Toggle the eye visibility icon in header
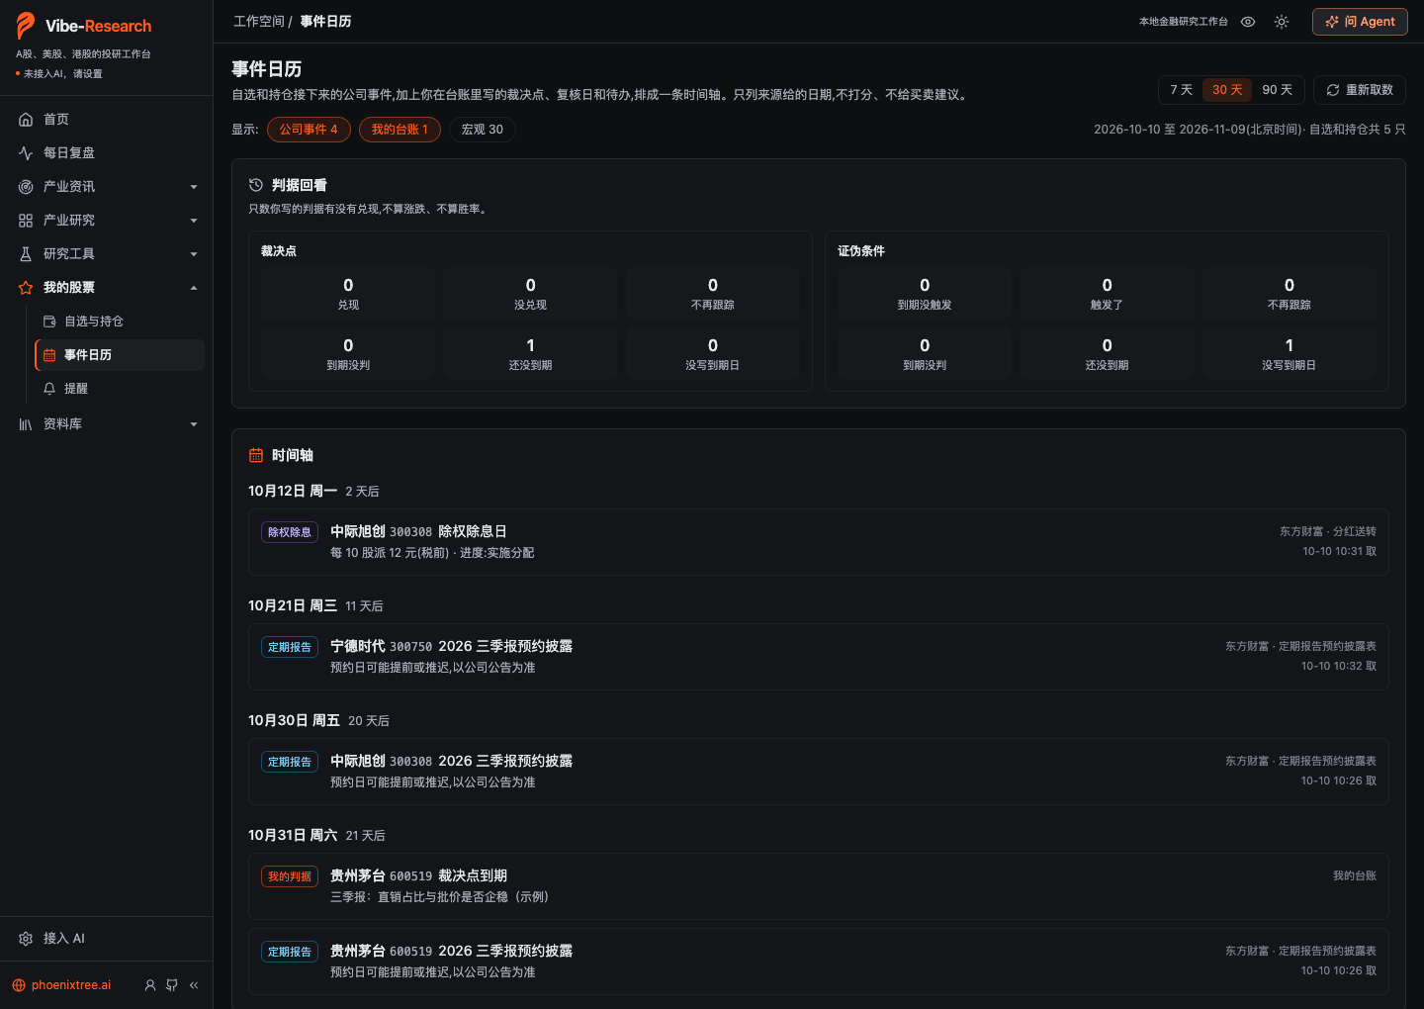Image resolution: width=1424 pixels, height=1009 pixels. click(1248, 22)
